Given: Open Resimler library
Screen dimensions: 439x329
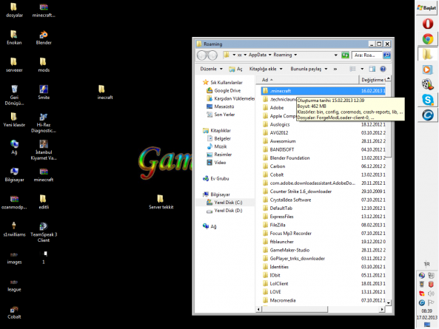Looking at the screenshot, I should (219, 155).
